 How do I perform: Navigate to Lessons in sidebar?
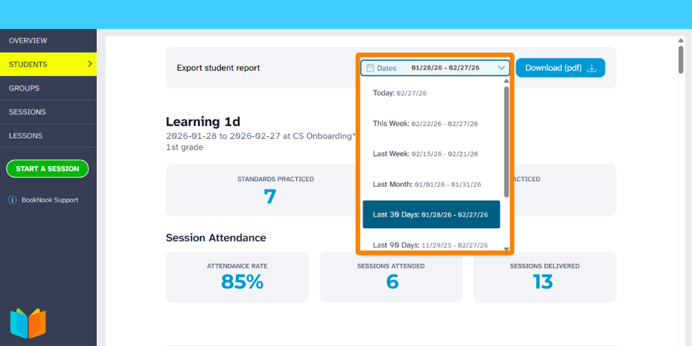pos(48,136)
